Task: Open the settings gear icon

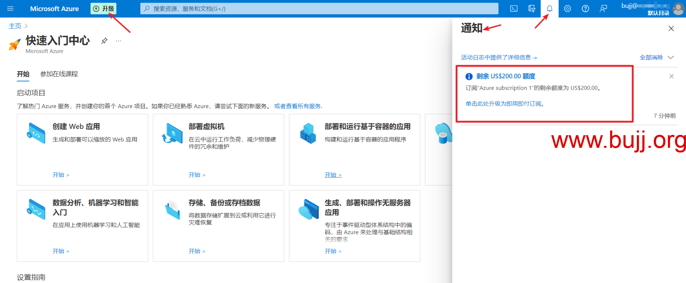Action: 567,9
